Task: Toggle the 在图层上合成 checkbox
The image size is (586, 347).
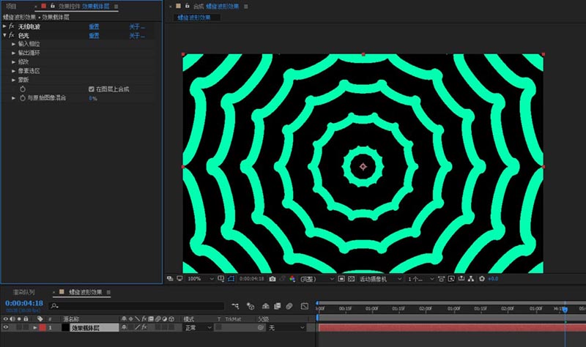Action: coord(92,89)
